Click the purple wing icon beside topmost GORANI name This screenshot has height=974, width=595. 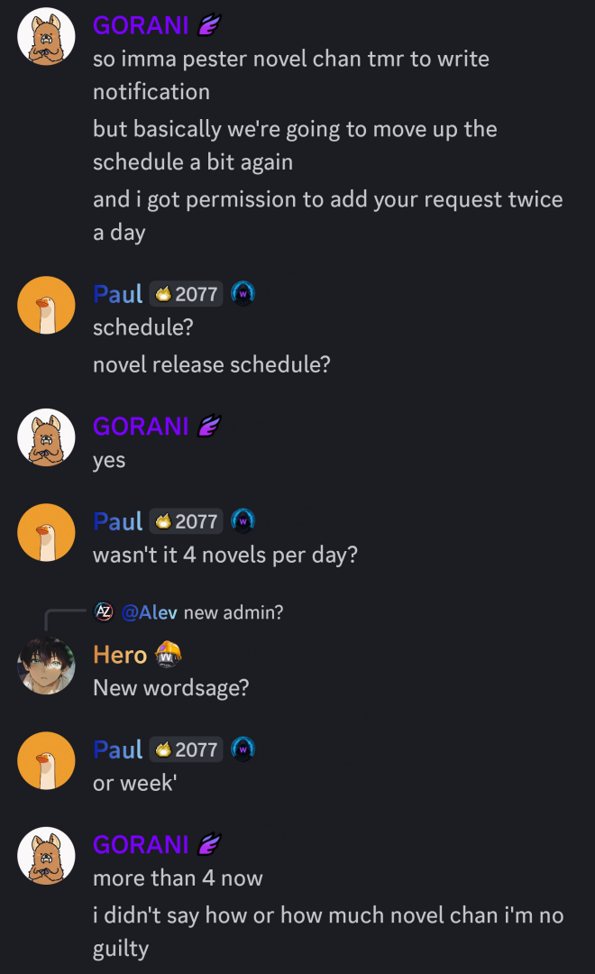[x=209, y=25]
